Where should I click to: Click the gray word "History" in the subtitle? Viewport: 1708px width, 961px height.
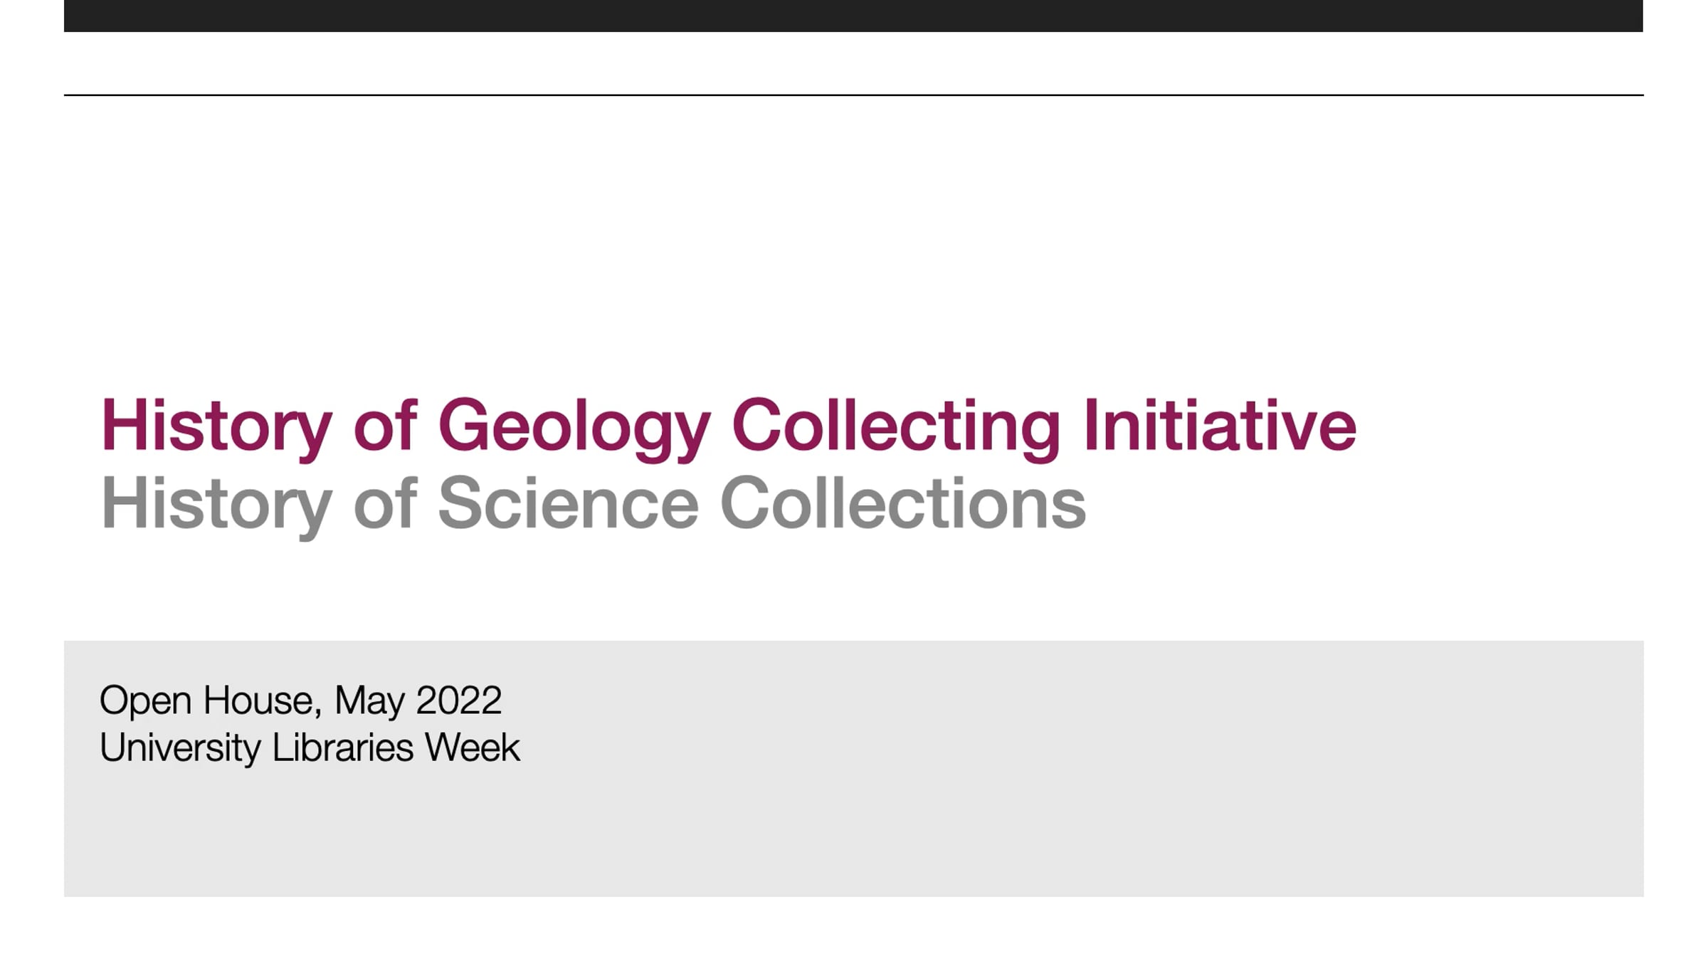point(216,504)
